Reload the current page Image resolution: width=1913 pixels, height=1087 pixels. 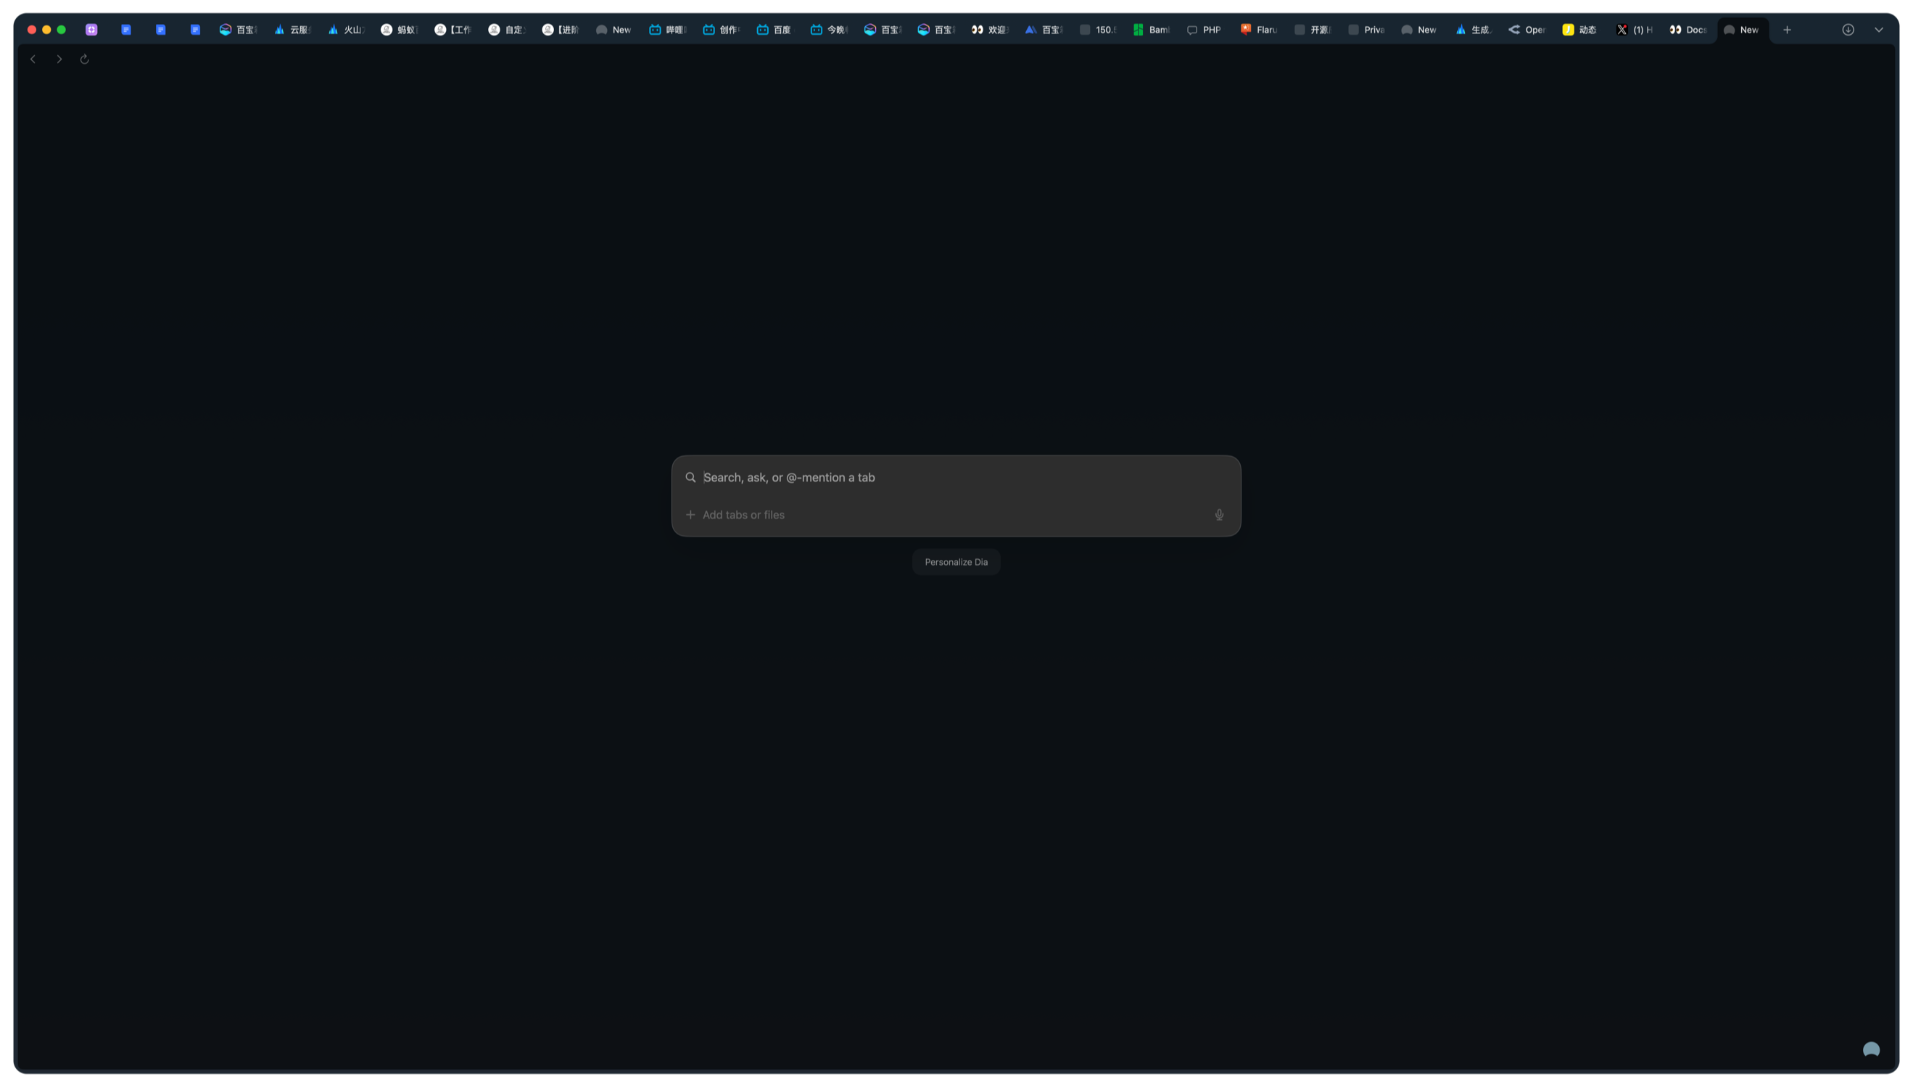[x=84, y=59]
